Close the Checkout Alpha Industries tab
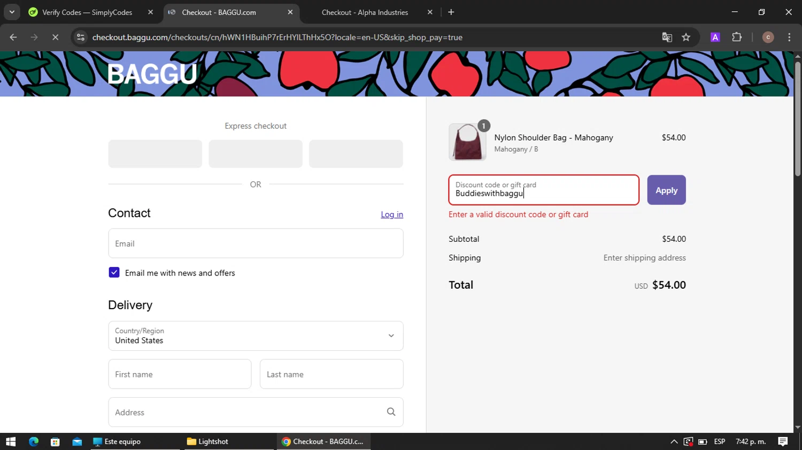The width and height of the screenshot is (802, 450). [430, 12]
